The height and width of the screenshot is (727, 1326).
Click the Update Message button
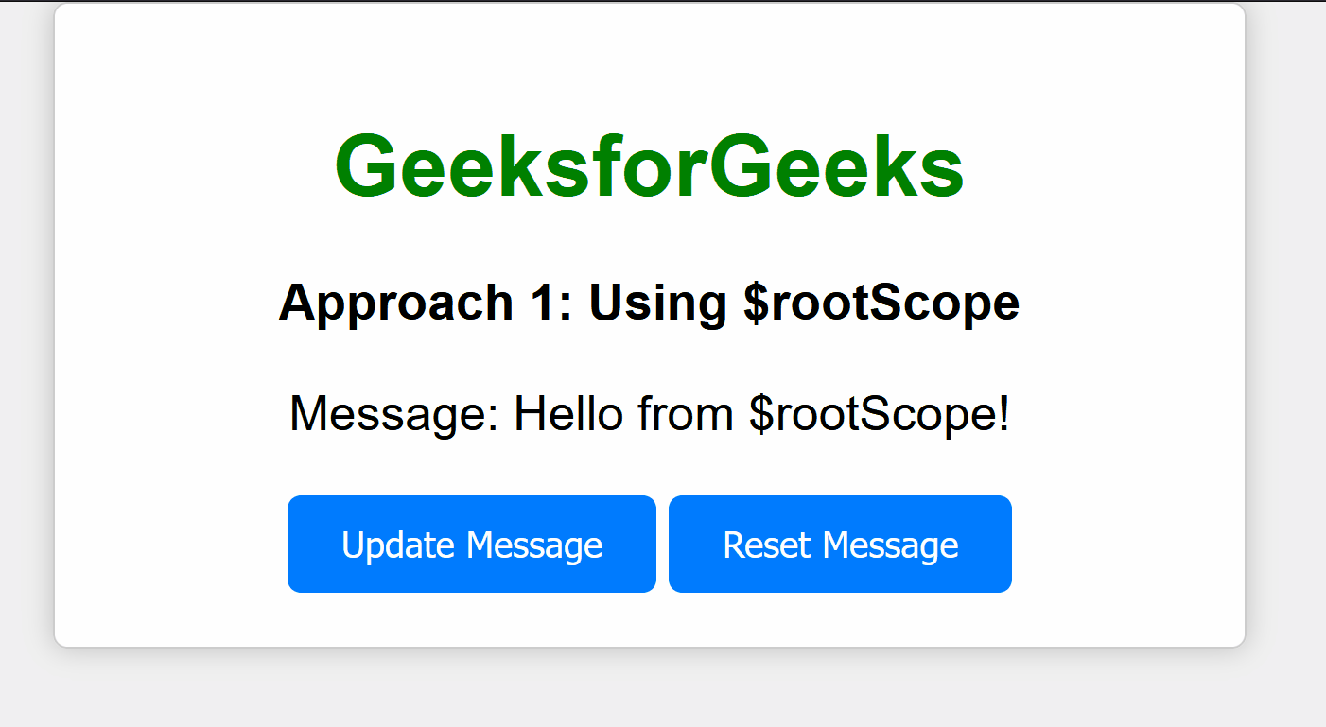click(x=471, y=544)
